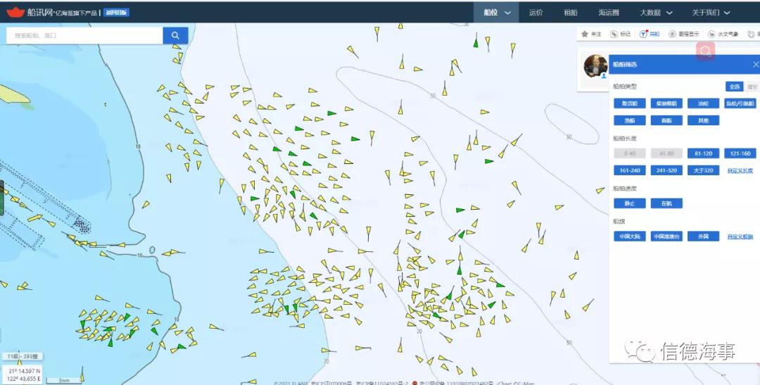
Task: Open the 租船 menu item
Action: 570,12
